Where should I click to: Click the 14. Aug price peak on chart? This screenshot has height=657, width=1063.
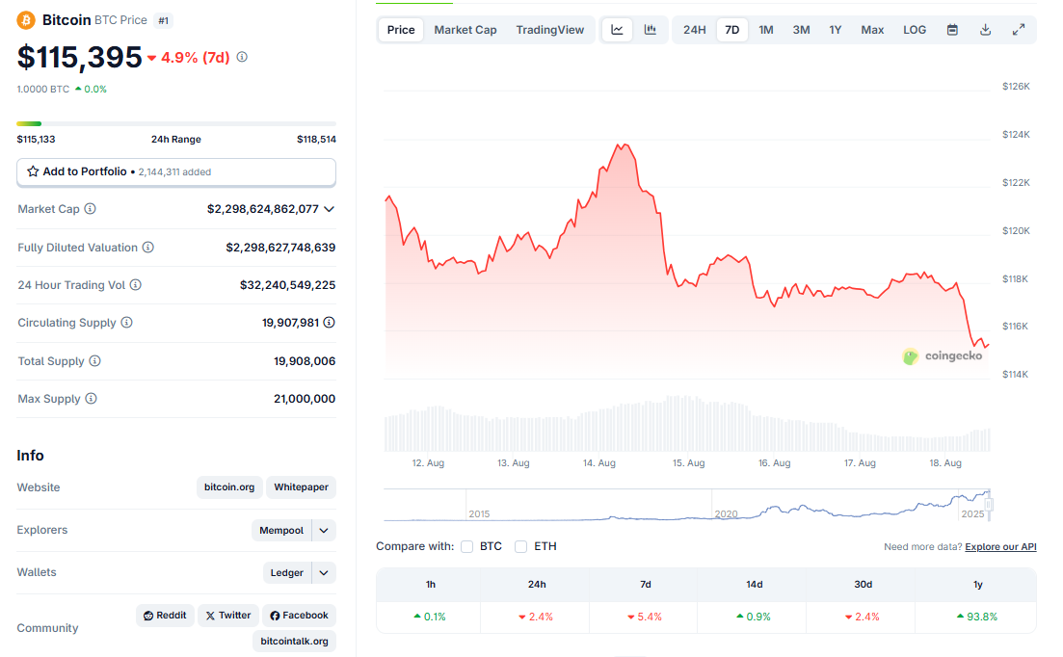coord(623,145)
